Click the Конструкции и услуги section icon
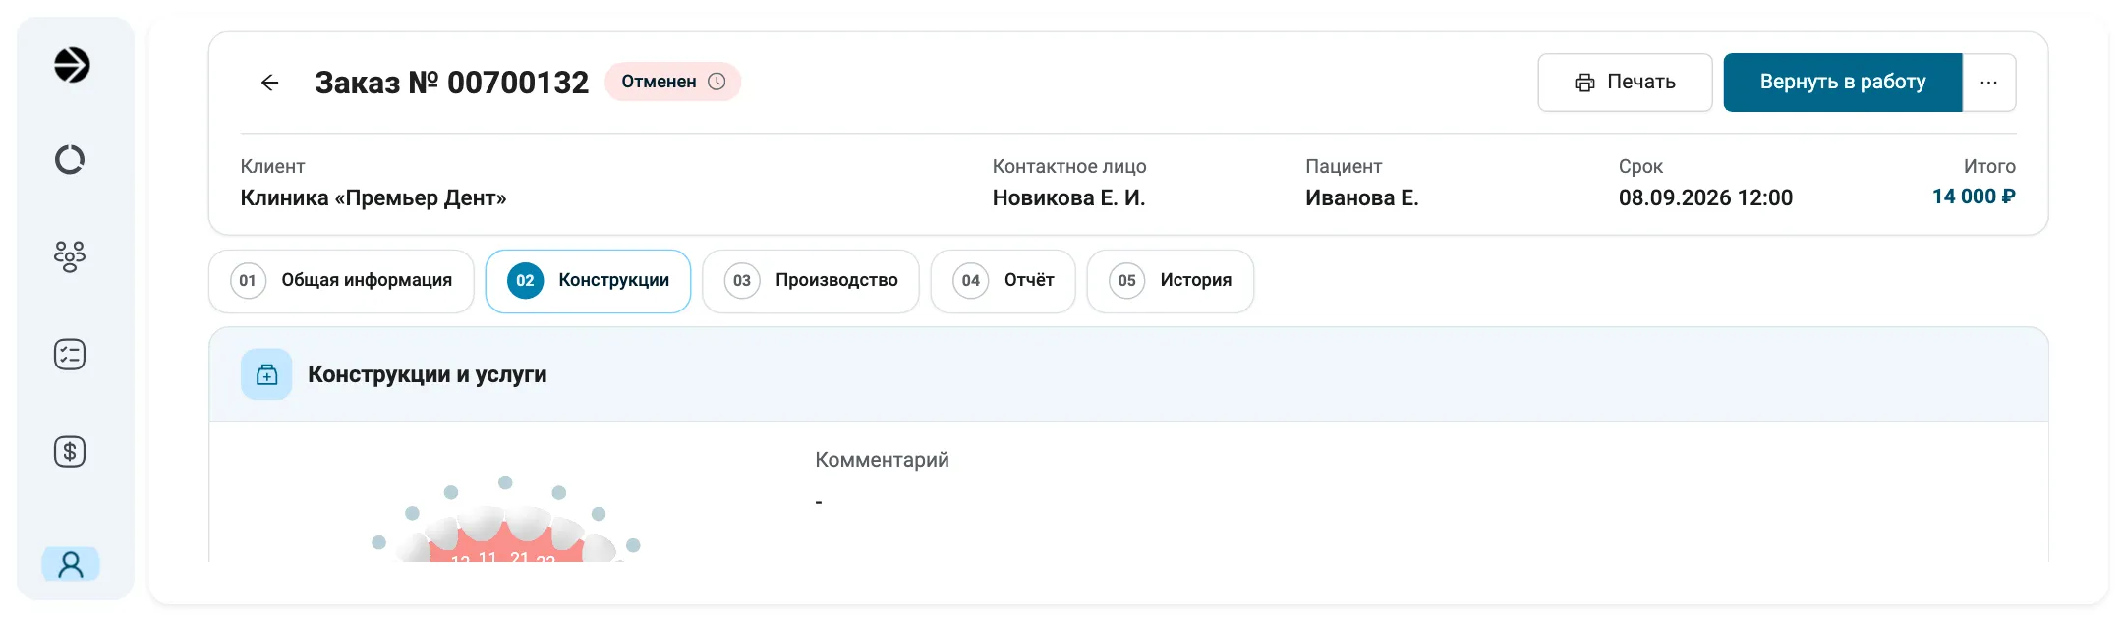Screen dimensions: 2123x619 click(x=266, y=374)
